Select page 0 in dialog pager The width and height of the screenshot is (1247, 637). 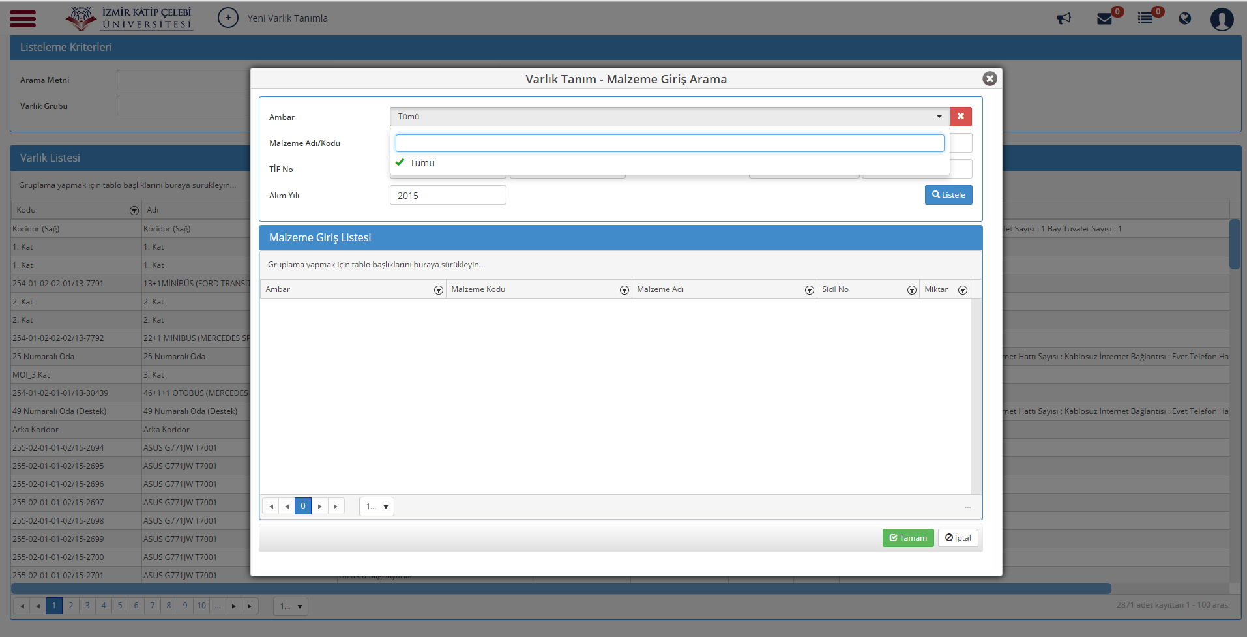pos(303,507)
